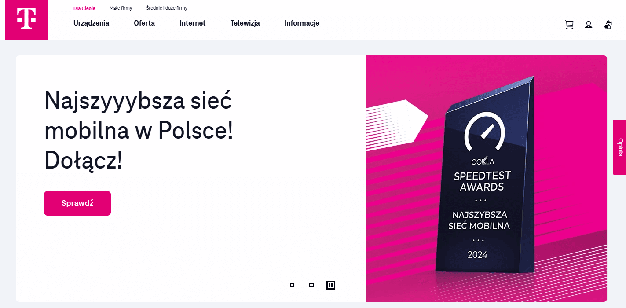Image resolution: width=626 pixels, height=308 pixels.
Task: Click the T-Mobile logo
Action: coord(26,20)
